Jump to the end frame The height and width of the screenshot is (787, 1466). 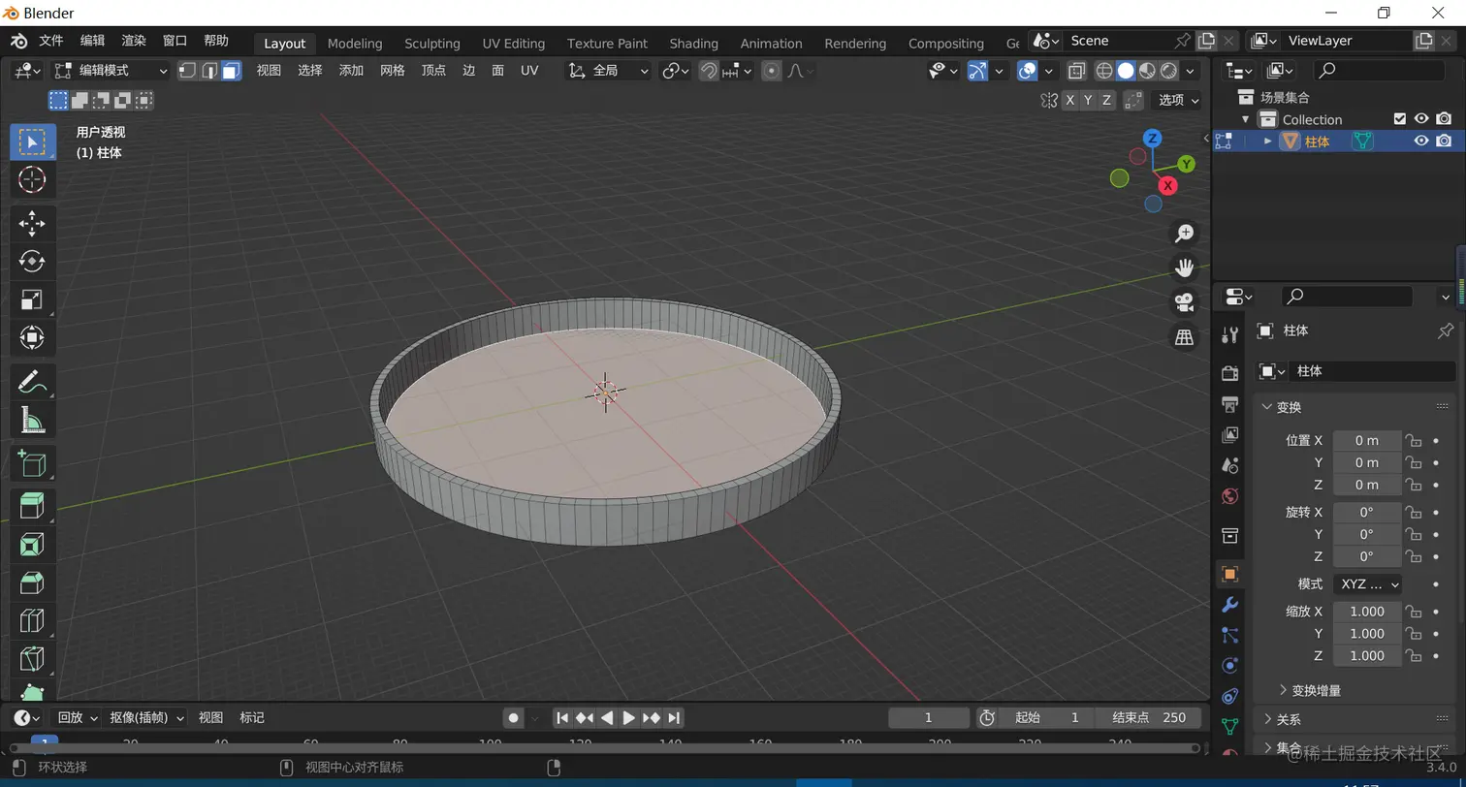674,718
